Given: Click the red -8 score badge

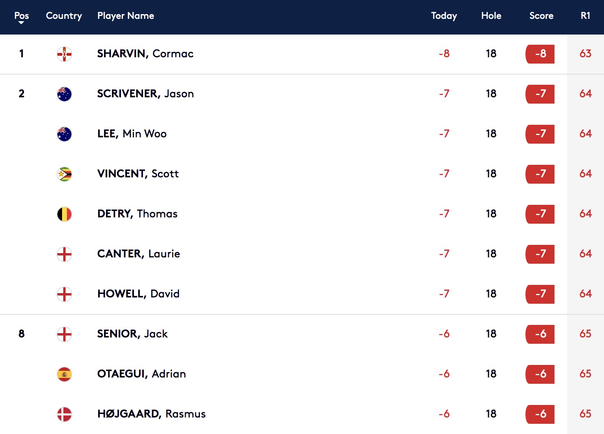Looking at the screenshot, I should pyautogui.click(x=540, y=54).
